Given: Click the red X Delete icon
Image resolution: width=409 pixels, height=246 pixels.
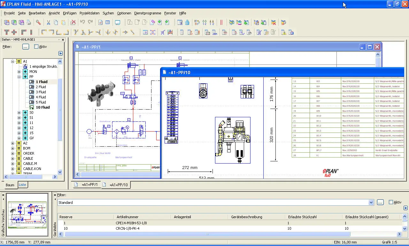Looking at the screenshot, I should (x=73, y=22).
